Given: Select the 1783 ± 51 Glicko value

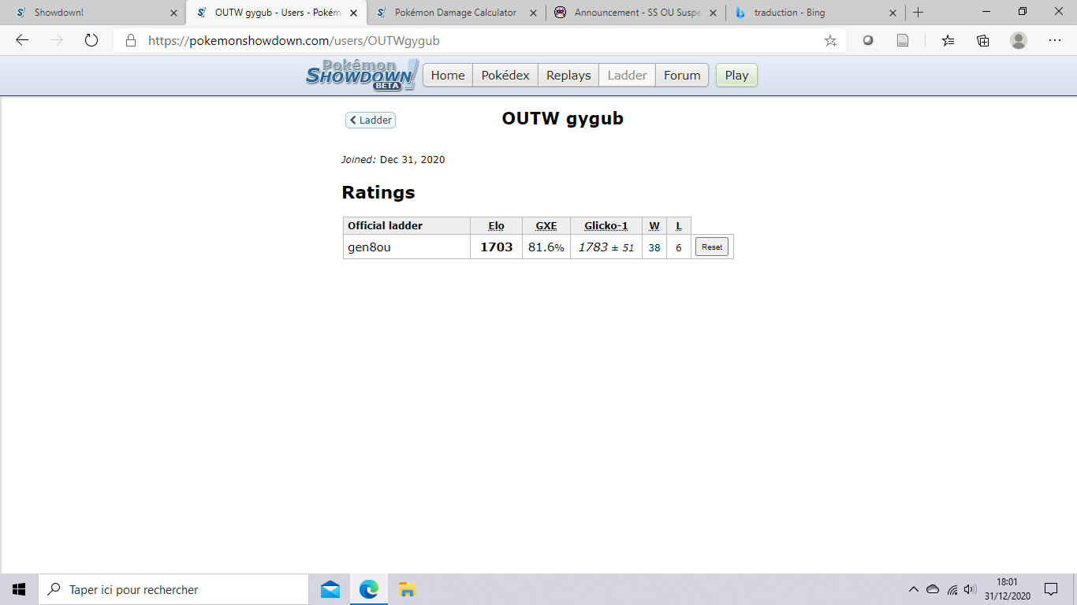Looking at the screenshot, I should pos(606,247).
